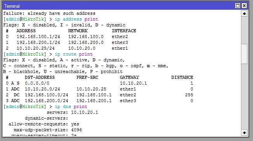The width and height of the screenshot is (253, 141).
Task: Close the Terminal window
Action: (x=244, y=6)
